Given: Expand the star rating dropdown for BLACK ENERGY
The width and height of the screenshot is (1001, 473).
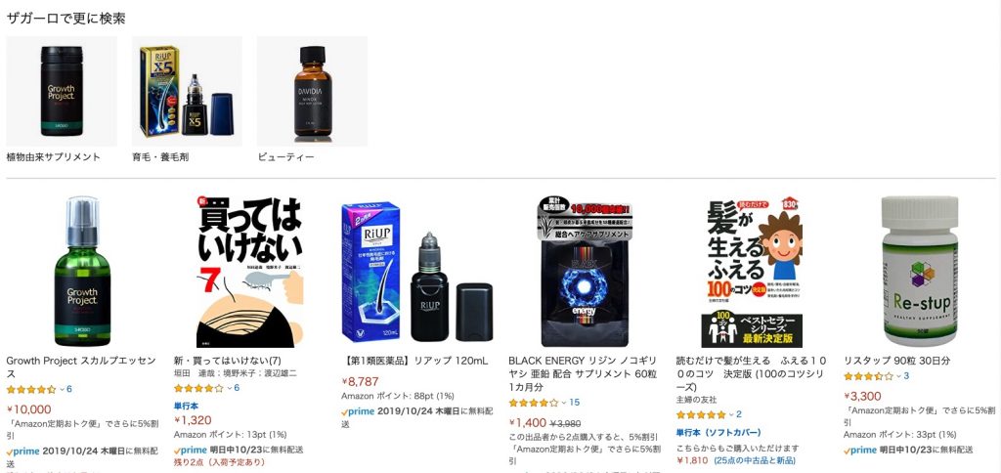Looking at the screenshot, I should point(564,403).
